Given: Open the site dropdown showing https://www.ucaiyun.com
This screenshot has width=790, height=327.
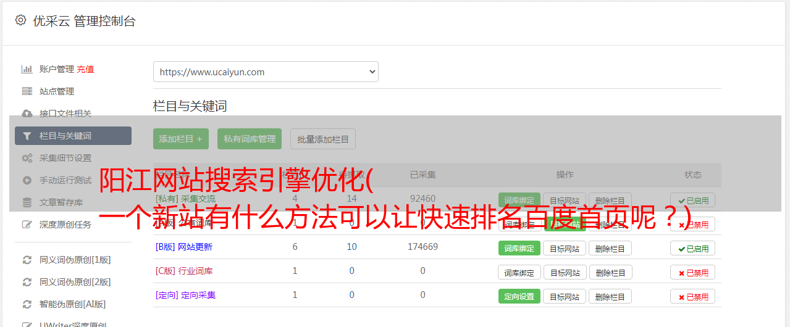Looking at the screenshot, I should (x=266, y=72).
